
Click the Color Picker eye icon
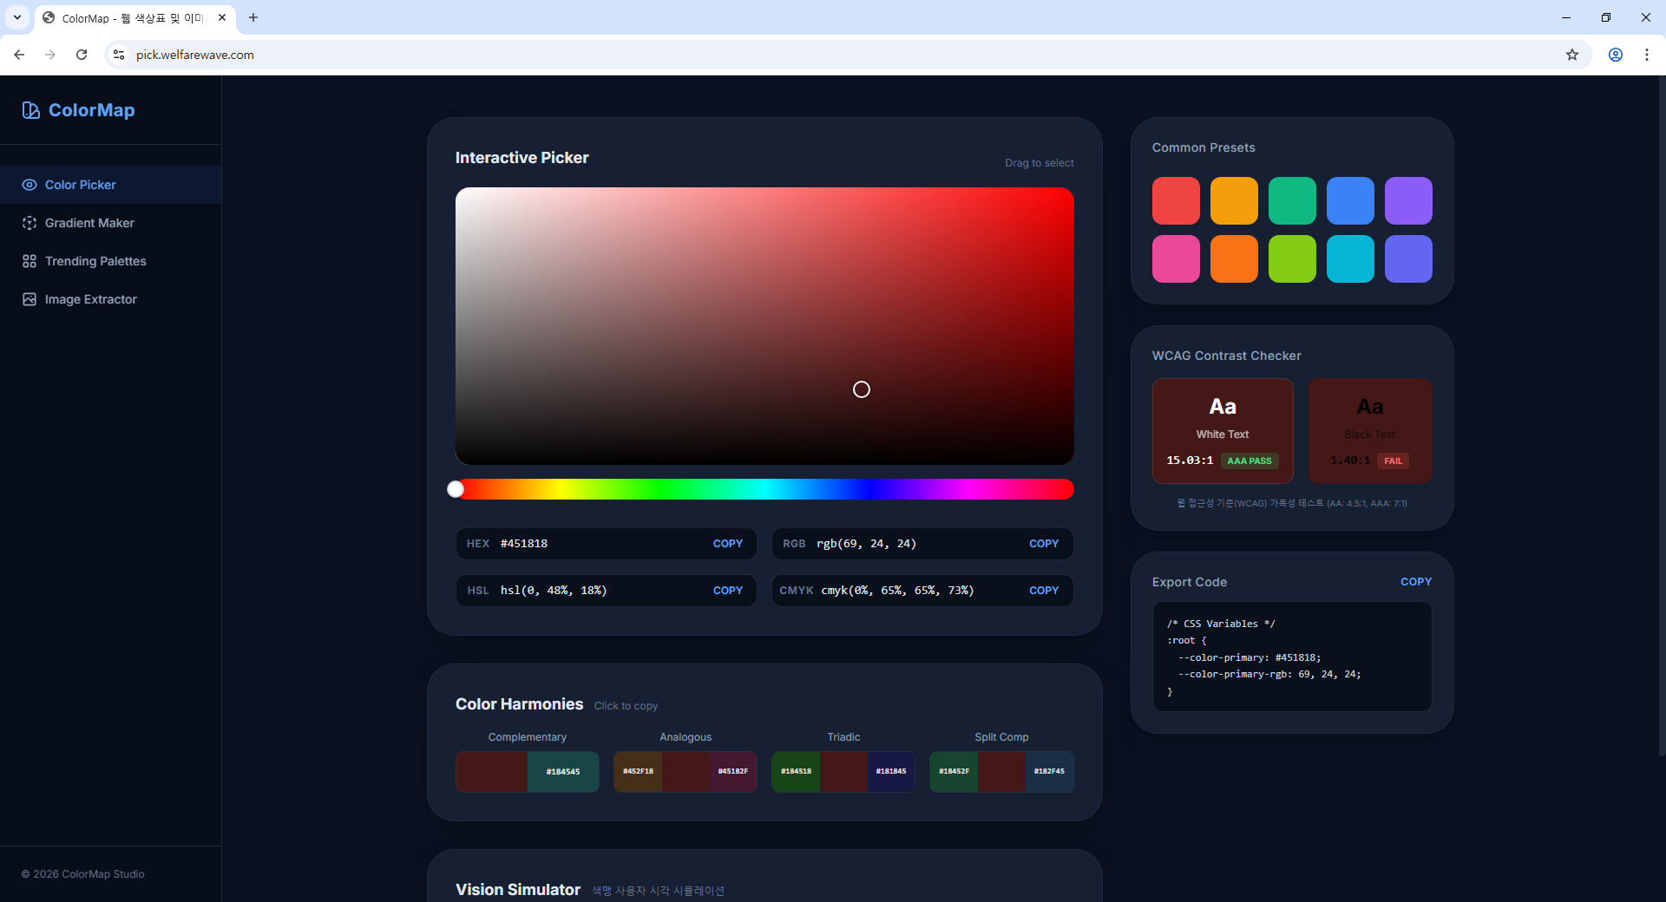30,185
